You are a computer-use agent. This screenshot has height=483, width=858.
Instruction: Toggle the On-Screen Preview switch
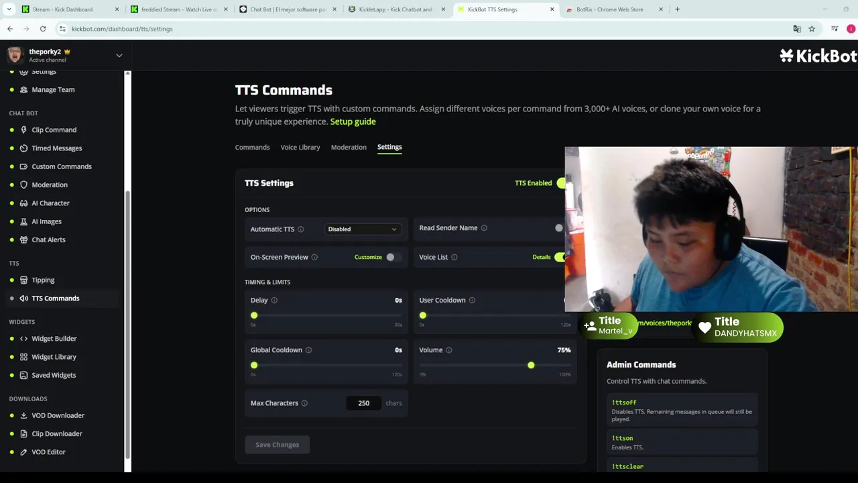point(393,258)
